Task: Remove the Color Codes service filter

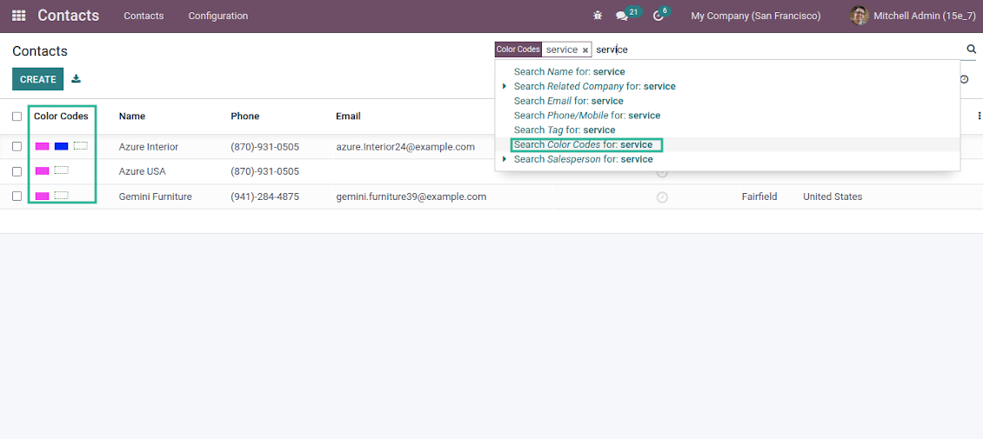Action: point(585,50)
